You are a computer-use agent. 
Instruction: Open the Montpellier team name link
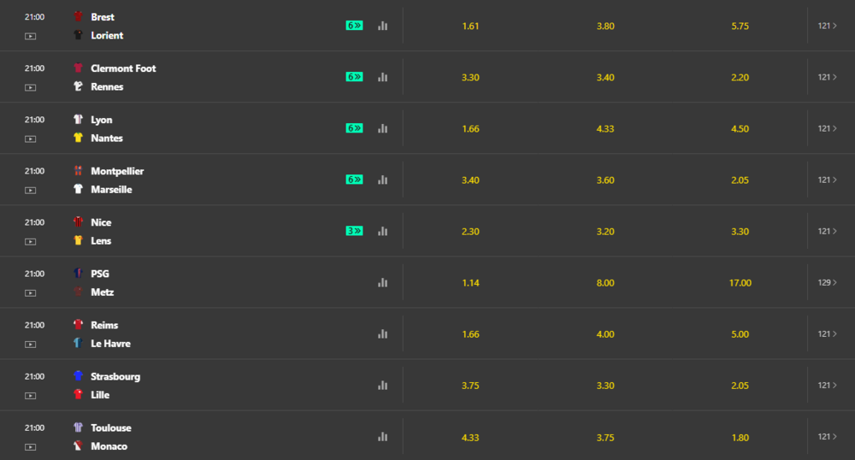(117, 171)
